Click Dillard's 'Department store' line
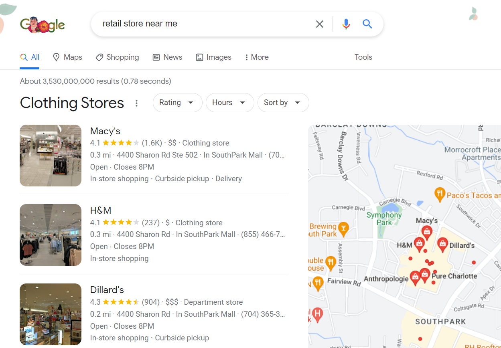501x348 pixels. pyautogui.click(x=213, y=302)
